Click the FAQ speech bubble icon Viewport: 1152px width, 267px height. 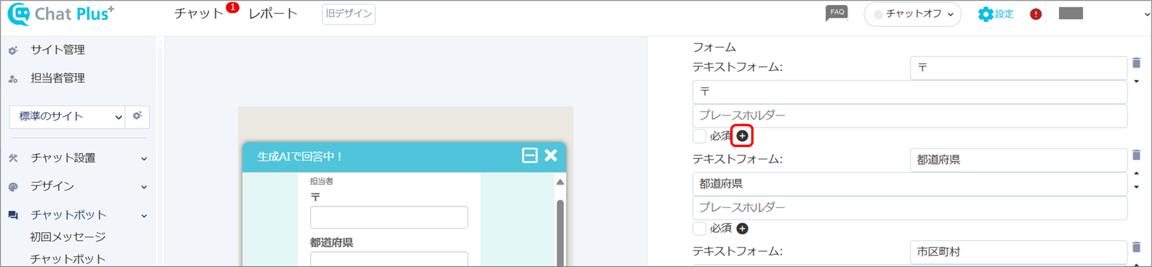click(x=836, y=13)
